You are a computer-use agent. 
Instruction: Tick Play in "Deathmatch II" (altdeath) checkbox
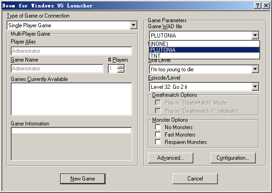coord(158,111)
